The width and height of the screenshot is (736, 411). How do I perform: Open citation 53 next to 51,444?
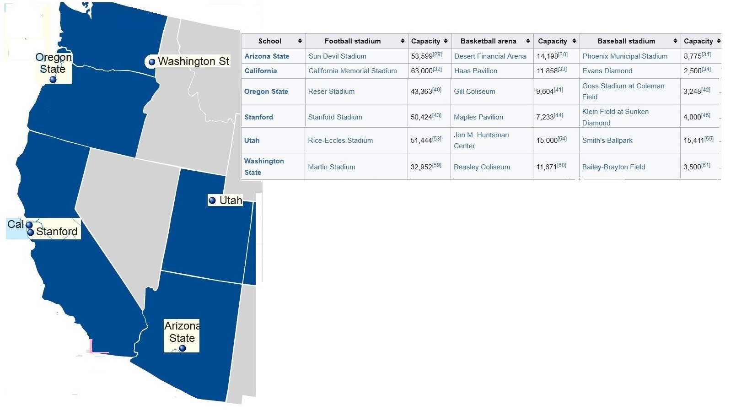tap(437, 139)
